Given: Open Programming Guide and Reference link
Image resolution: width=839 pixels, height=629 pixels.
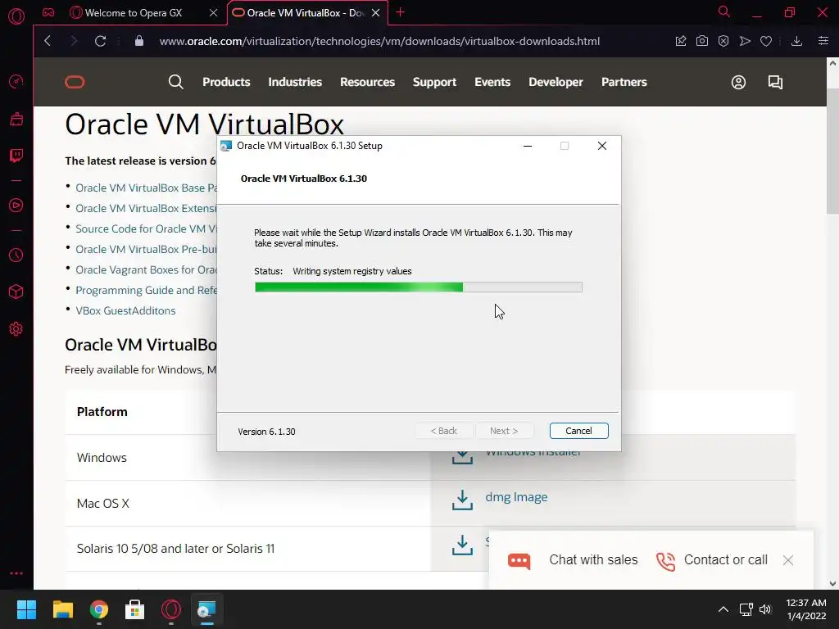Looking at the screenshot, I should pyautogui.click(x=146, y=290).
